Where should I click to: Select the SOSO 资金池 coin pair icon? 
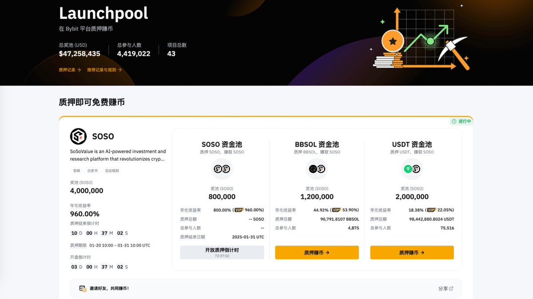pyautogui.click(x=221, y=169)
